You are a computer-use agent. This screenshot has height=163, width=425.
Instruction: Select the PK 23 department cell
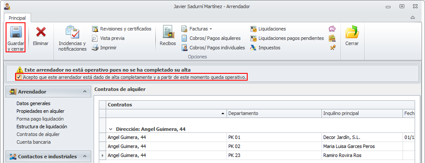[x=274, y=155]
